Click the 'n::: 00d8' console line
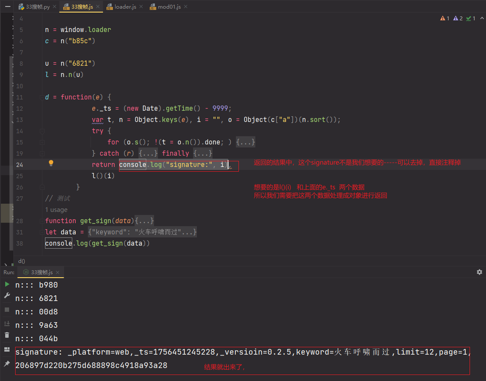The height and width of the screenshot is (381, 486). [x=37, y=312]
